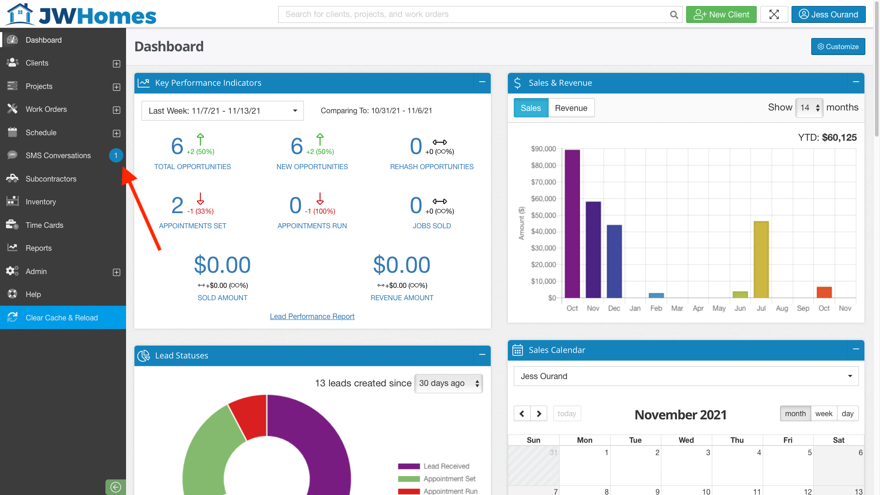Image resolution: width=880 pixels, height=495 pixels.
Task: Open the Last Week date range dropdown
Action: coord(222,110)
